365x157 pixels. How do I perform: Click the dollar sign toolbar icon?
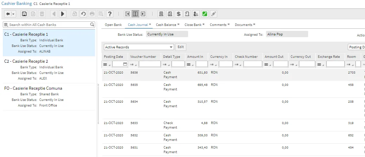(179, 14)
